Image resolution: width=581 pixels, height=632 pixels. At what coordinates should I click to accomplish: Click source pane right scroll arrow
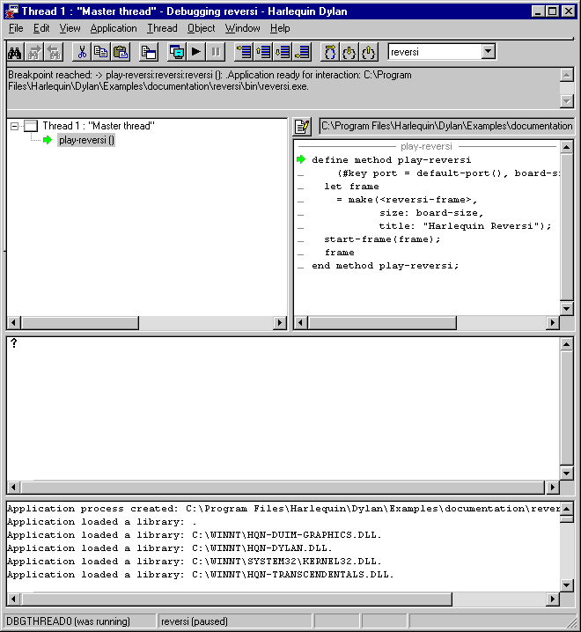pyautogui.click(x=553, y=322)
